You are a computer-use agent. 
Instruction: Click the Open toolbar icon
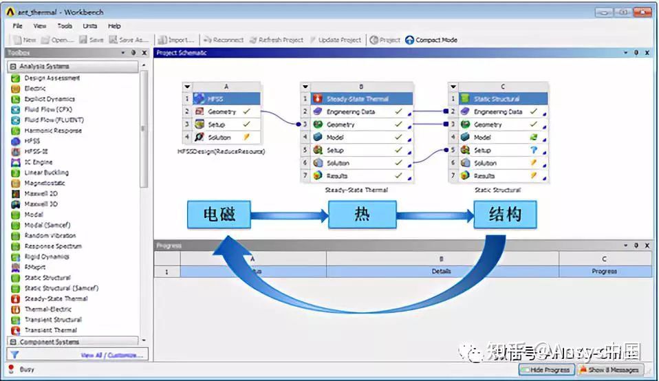(45, 40)
